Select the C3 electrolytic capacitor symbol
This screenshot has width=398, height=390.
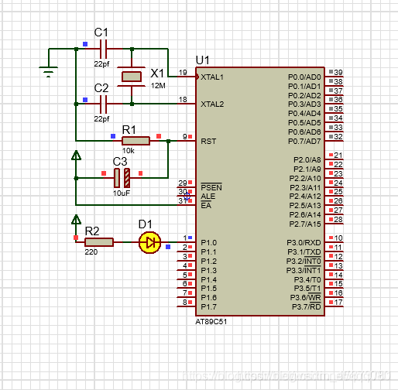tap(122, 178)
